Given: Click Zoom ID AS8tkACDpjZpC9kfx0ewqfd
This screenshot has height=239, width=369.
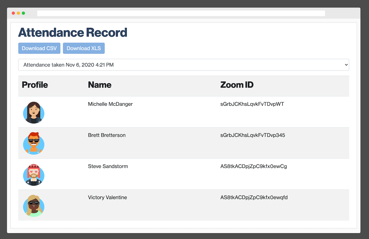Looking at the screenshot, I should (254, 198).
